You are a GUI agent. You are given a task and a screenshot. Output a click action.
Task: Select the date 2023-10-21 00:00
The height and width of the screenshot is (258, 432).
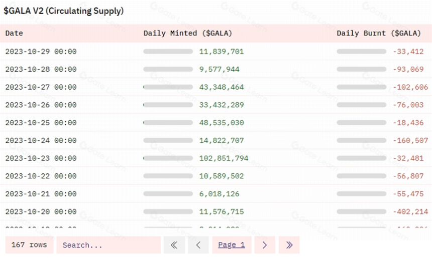tap(41, 194)
